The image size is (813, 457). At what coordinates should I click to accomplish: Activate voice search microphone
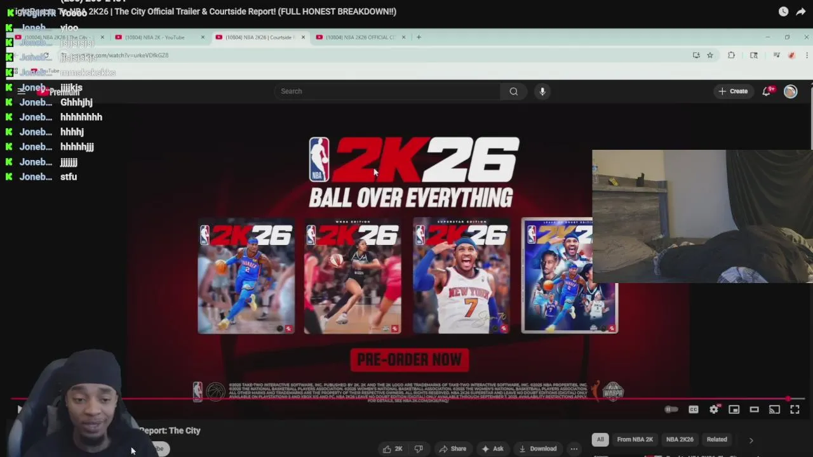542,91
